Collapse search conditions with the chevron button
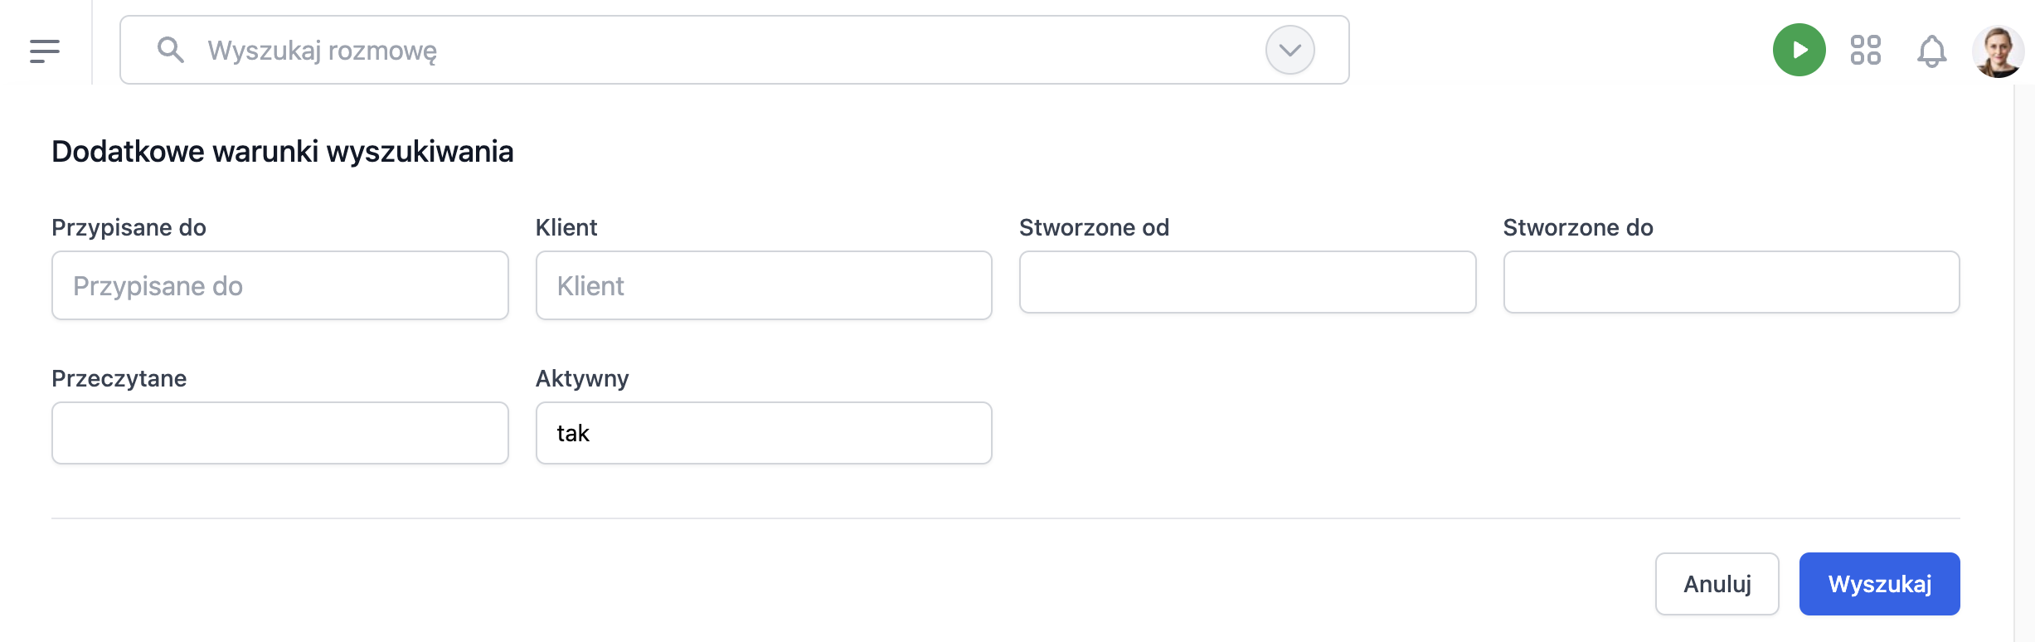This screenshot has height=642, width=2035. pos(1289,50)
